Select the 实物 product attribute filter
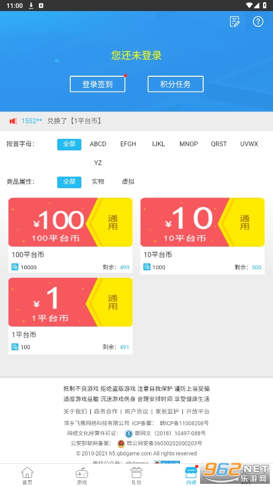273x487 pixels. 98,181
